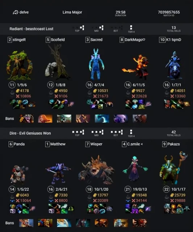
Task: Click the first Dire banned hero icon
Action: [x=26, y=223]
